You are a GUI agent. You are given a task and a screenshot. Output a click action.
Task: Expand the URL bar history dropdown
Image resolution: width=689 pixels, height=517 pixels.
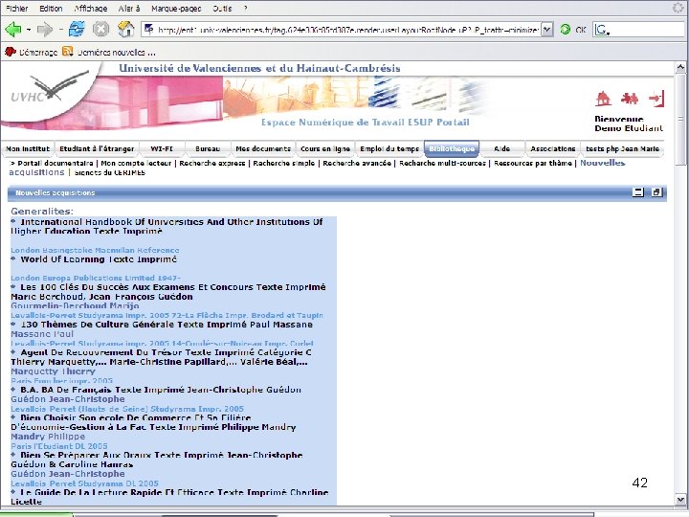tap(546, 30)
